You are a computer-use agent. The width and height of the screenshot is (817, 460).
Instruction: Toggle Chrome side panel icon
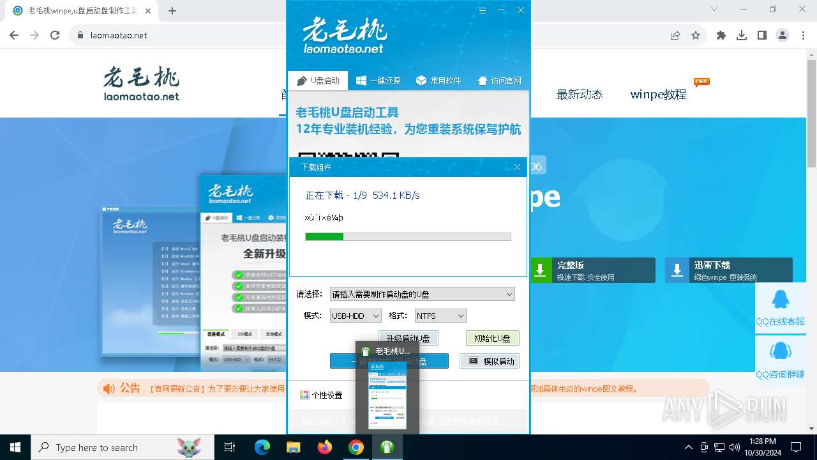pos(762,35)
